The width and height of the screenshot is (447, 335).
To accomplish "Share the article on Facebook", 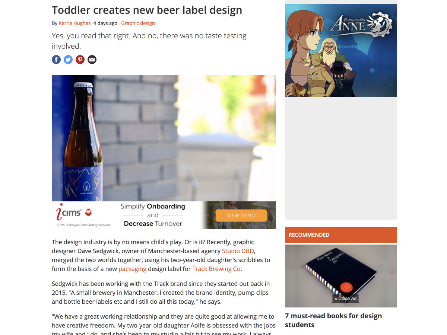I will (56, 60).
